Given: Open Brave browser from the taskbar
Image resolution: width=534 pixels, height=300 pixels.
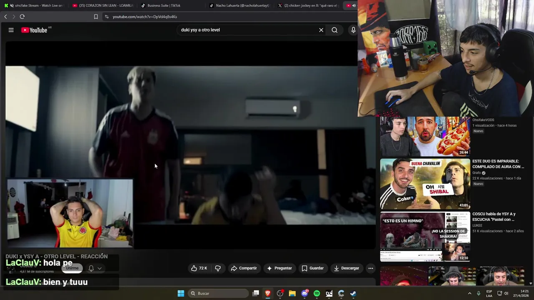Looking at the screenshot, I should pyautogui.click(x=268, y=293).
